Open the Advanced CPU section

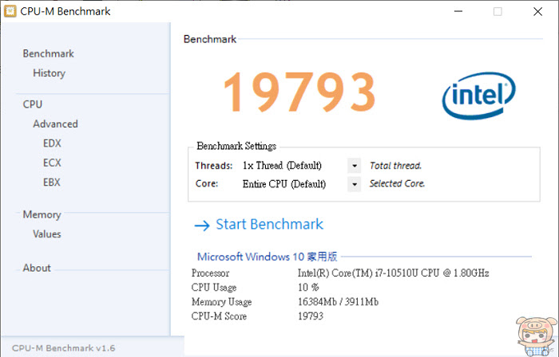[55, 124]
